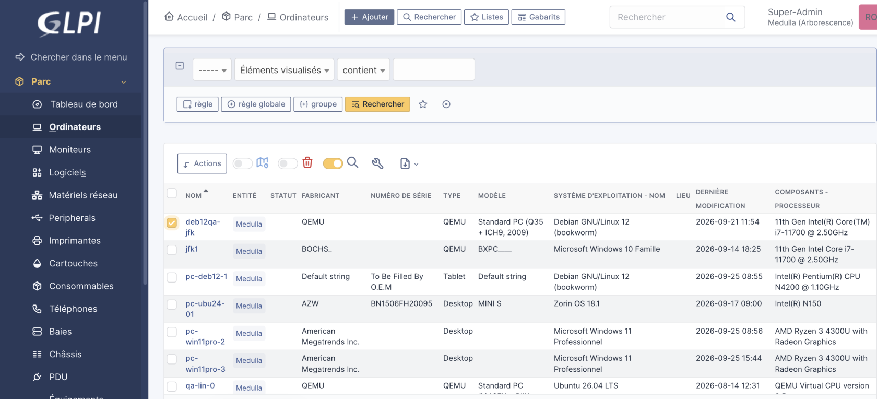Click the top toolbar Rechercher button
Image resolution: width=877 pixels, height=399 pixels.
(429, 17)
